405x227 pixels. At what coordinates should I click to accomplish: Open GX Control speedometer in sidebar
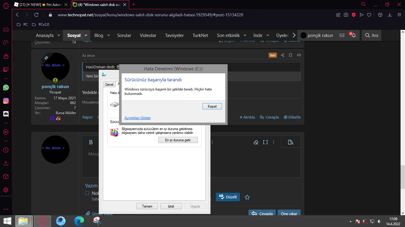click(6, 43)
